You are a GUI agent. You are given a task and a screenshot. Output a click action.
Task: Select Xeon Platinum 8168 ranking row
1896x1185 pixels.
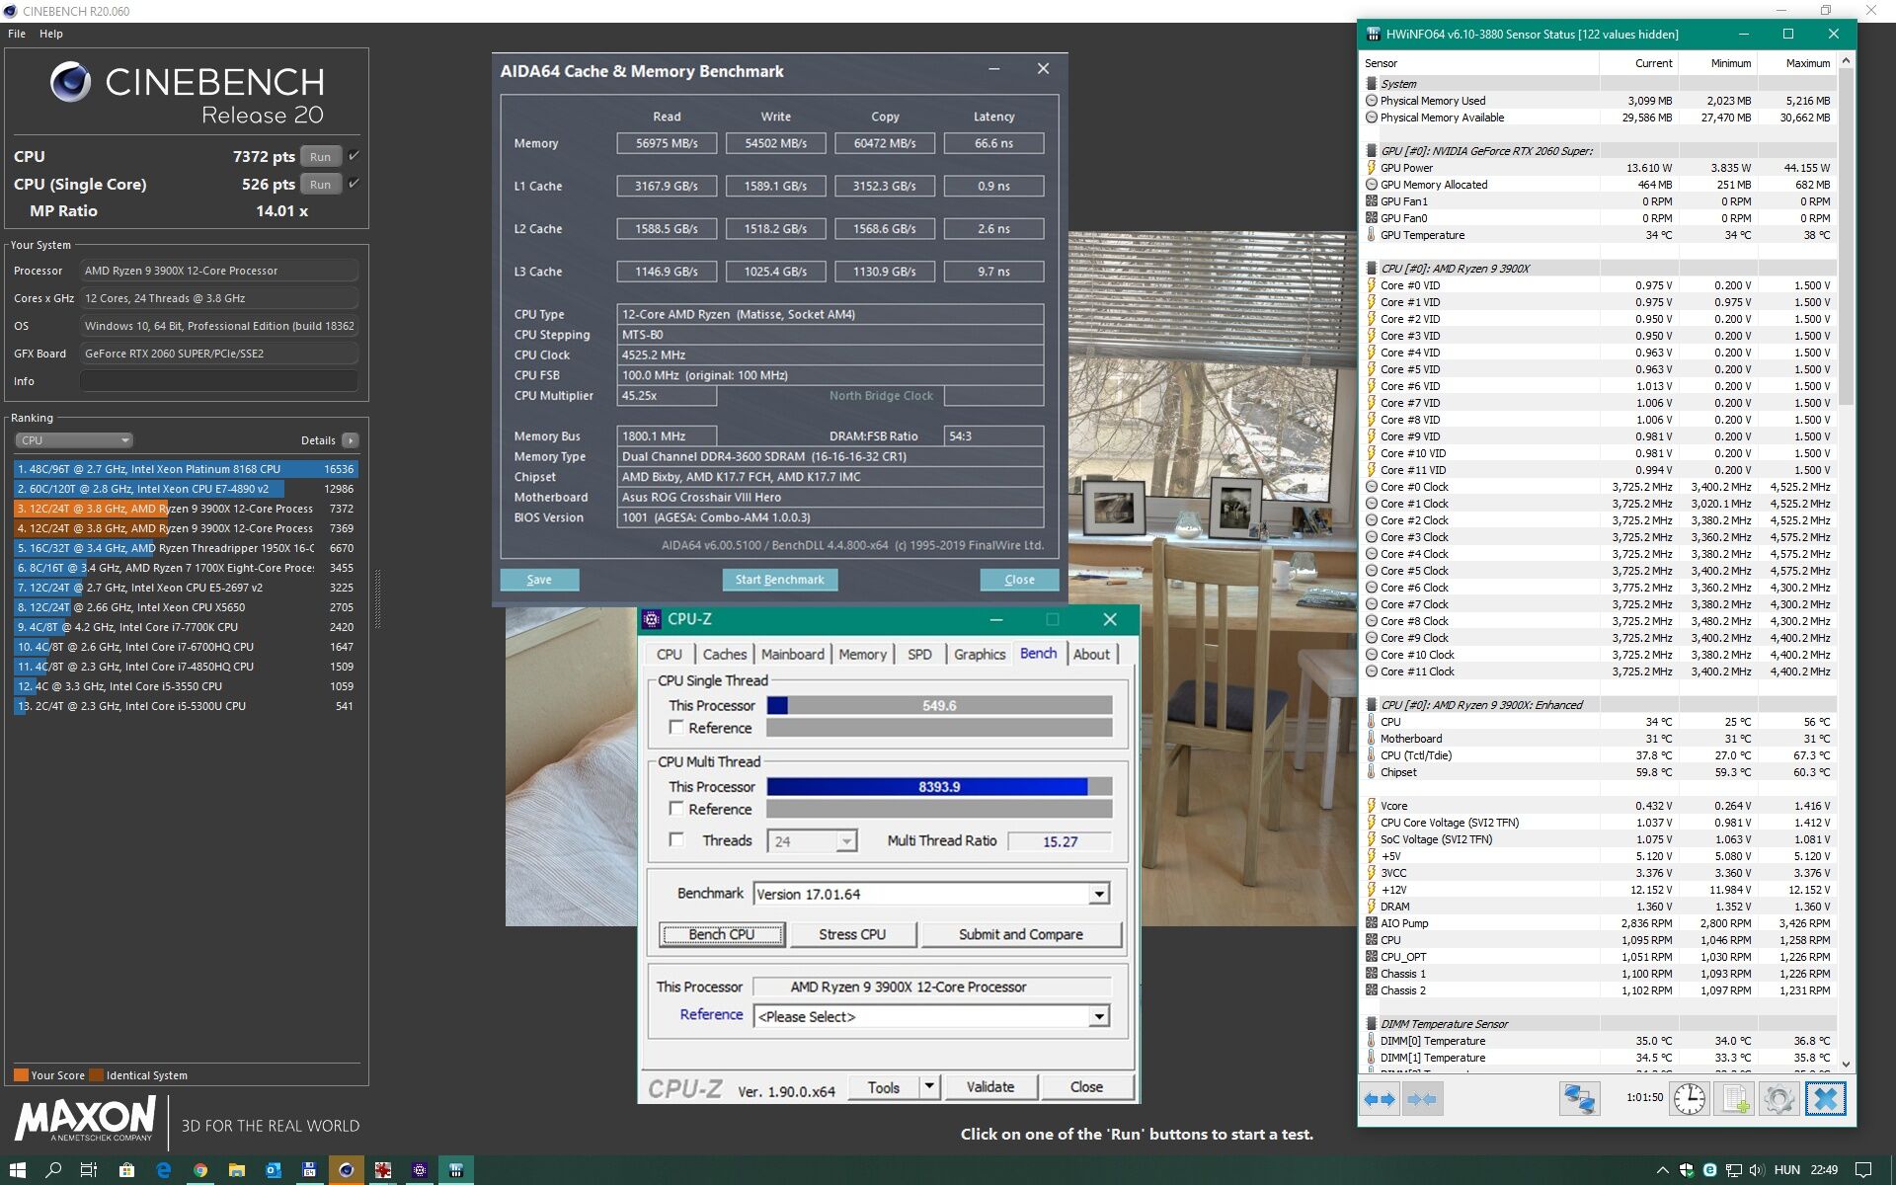coord(186,469)
